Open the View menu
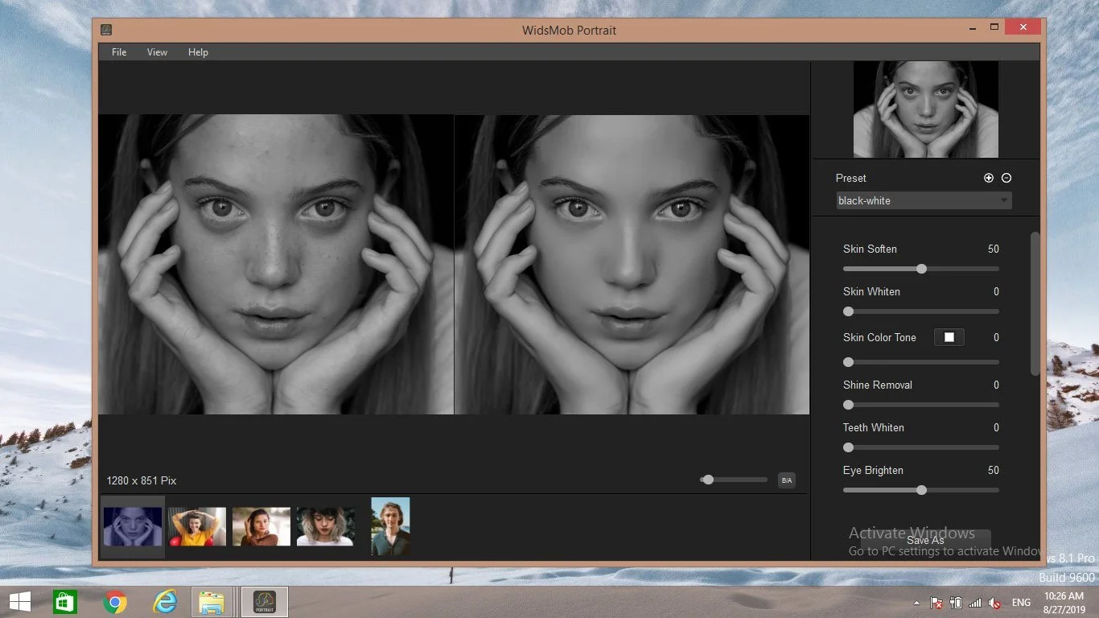Image resolution: width=1099 pixels, height=618 pixels. [157, 51]
